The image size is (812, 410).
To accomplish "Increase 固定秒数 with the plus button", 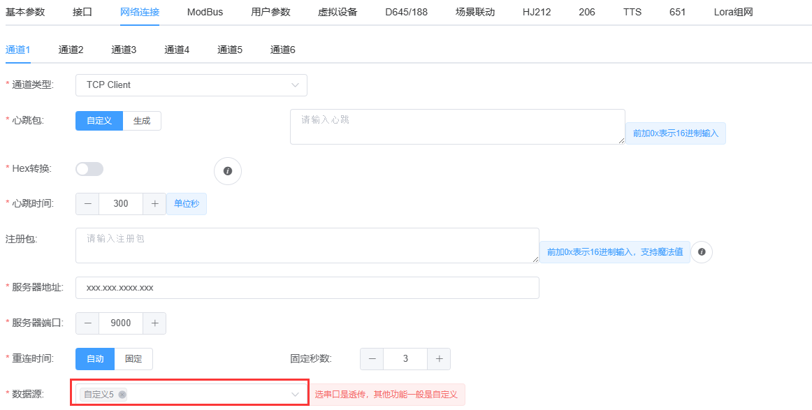I will 439,359.
